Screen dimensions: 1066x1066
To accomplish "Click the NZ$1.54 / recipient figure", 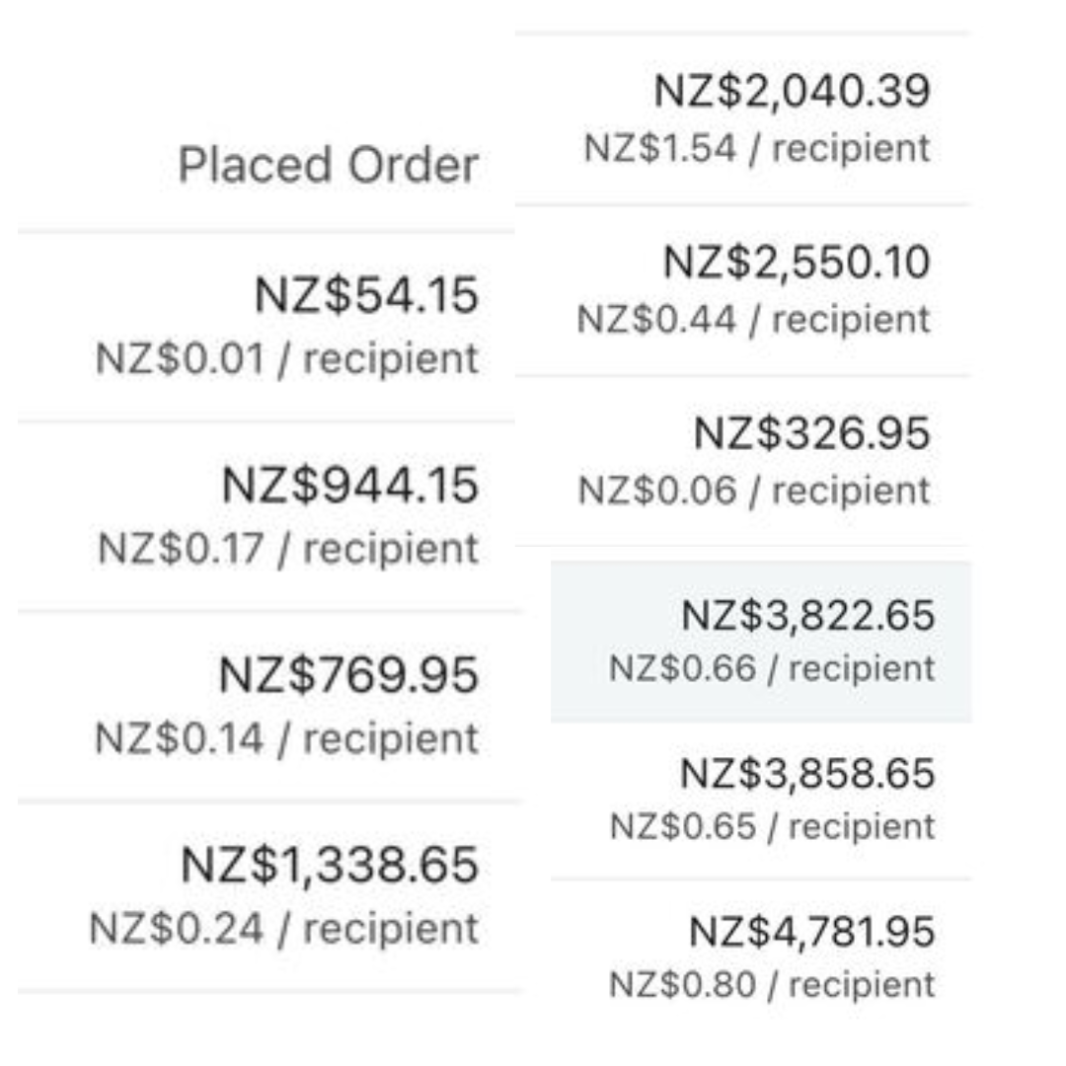I will tap(757, 149).
